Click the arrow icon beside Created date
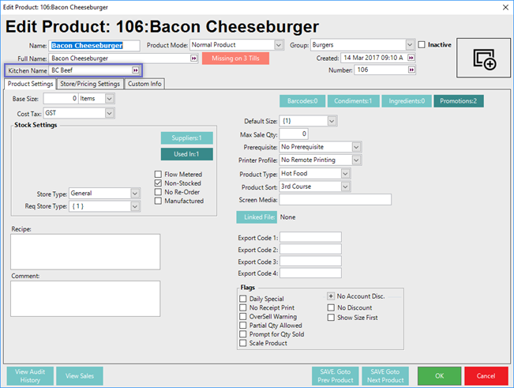Image resolution: width=514 pixels, height=388 pixels. pos(411,58)
